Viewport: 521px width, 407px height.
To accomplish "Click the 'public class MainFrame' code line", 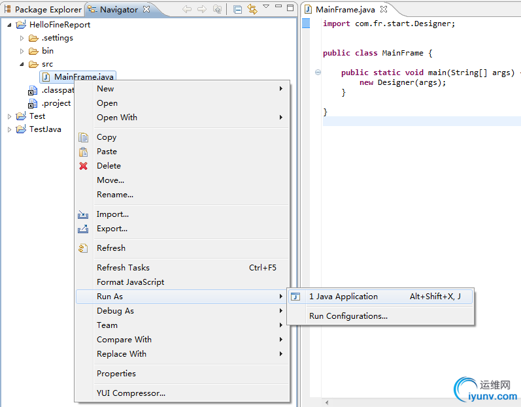I will tap(377, 53).
